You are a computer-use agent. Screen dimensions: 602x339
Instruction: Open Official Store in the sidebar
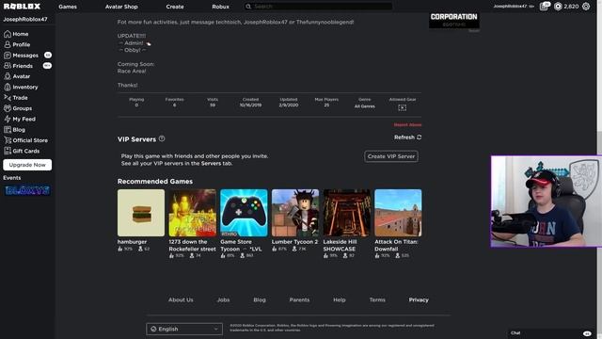25,140
